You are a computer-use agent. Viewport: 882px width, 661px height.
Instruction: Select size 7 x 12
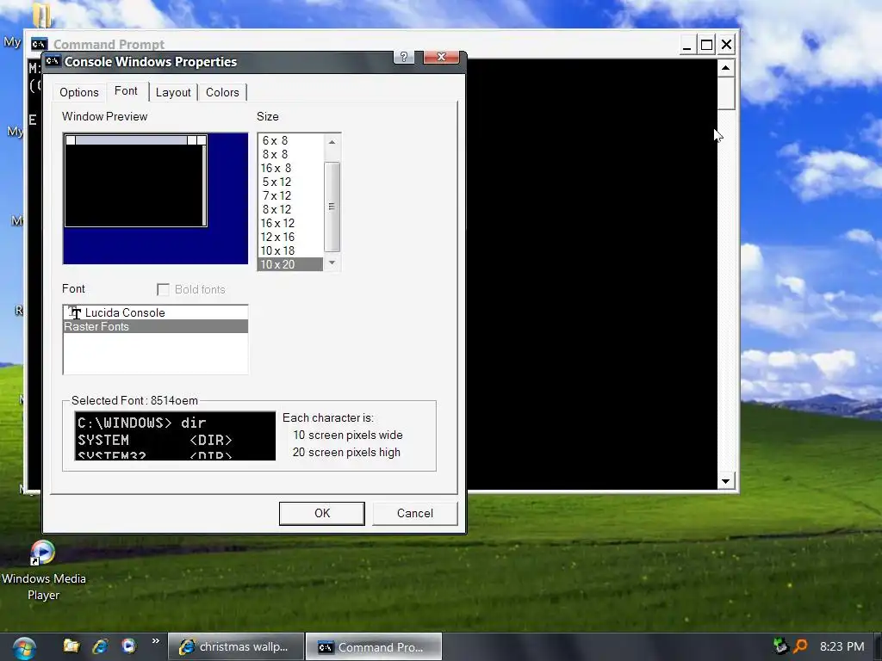pyautogui.click(x=290, y=195)
